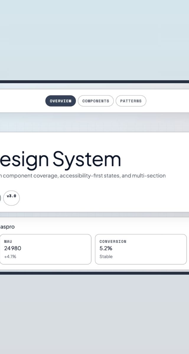
Task: Click the +4.1% change text
Action: pyautogui.click(x=10, y=257)
